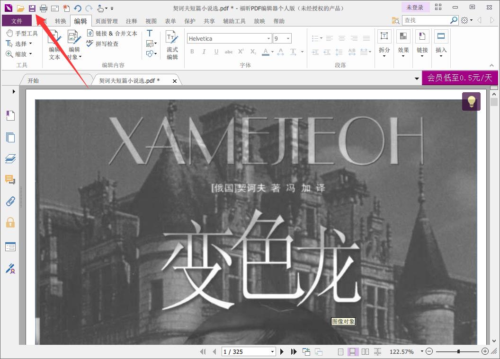Screen dimensions: 500x359
Task: Toggle italic formatting for text
Action: [x=204, y=52]
